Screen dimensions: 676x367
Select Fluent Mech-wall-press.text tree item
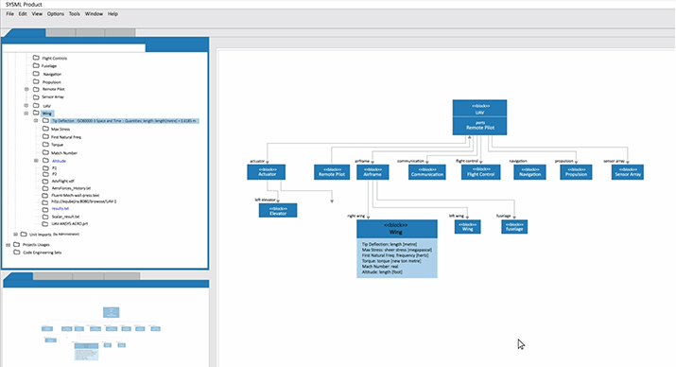coord(75,196)
